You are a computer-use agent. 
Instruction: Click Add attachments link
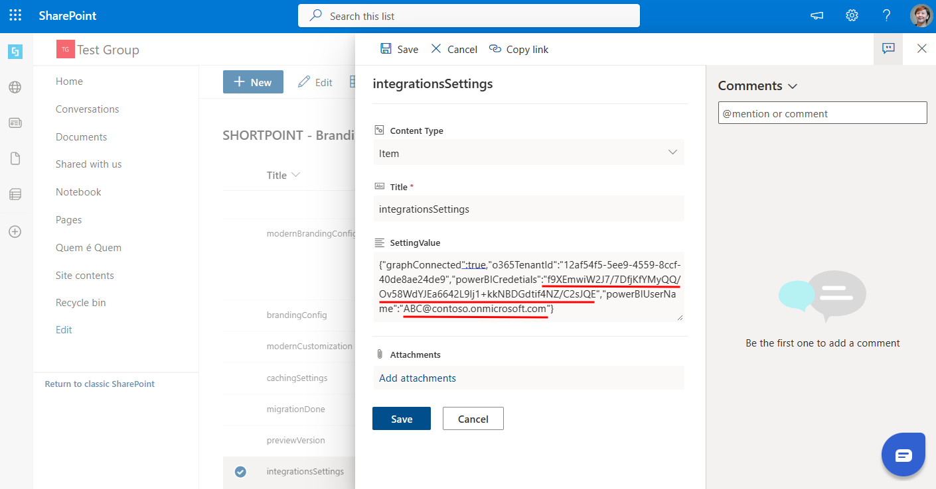point(418,378)
